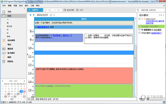Screen dimensions: 166x104
Task: Click the 待办事项 panel heading
Action: tap(144, 15)
